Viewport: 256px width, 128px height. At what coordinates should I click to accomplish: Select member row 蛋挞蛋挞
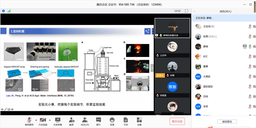point(224,87)
